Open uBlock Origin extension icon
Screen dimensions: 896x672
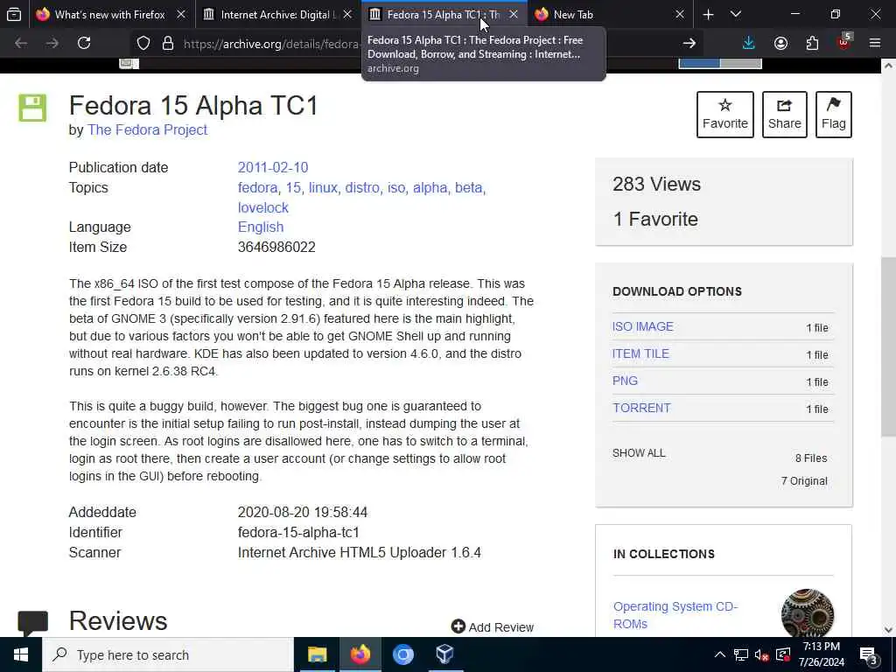coord(844,42)
